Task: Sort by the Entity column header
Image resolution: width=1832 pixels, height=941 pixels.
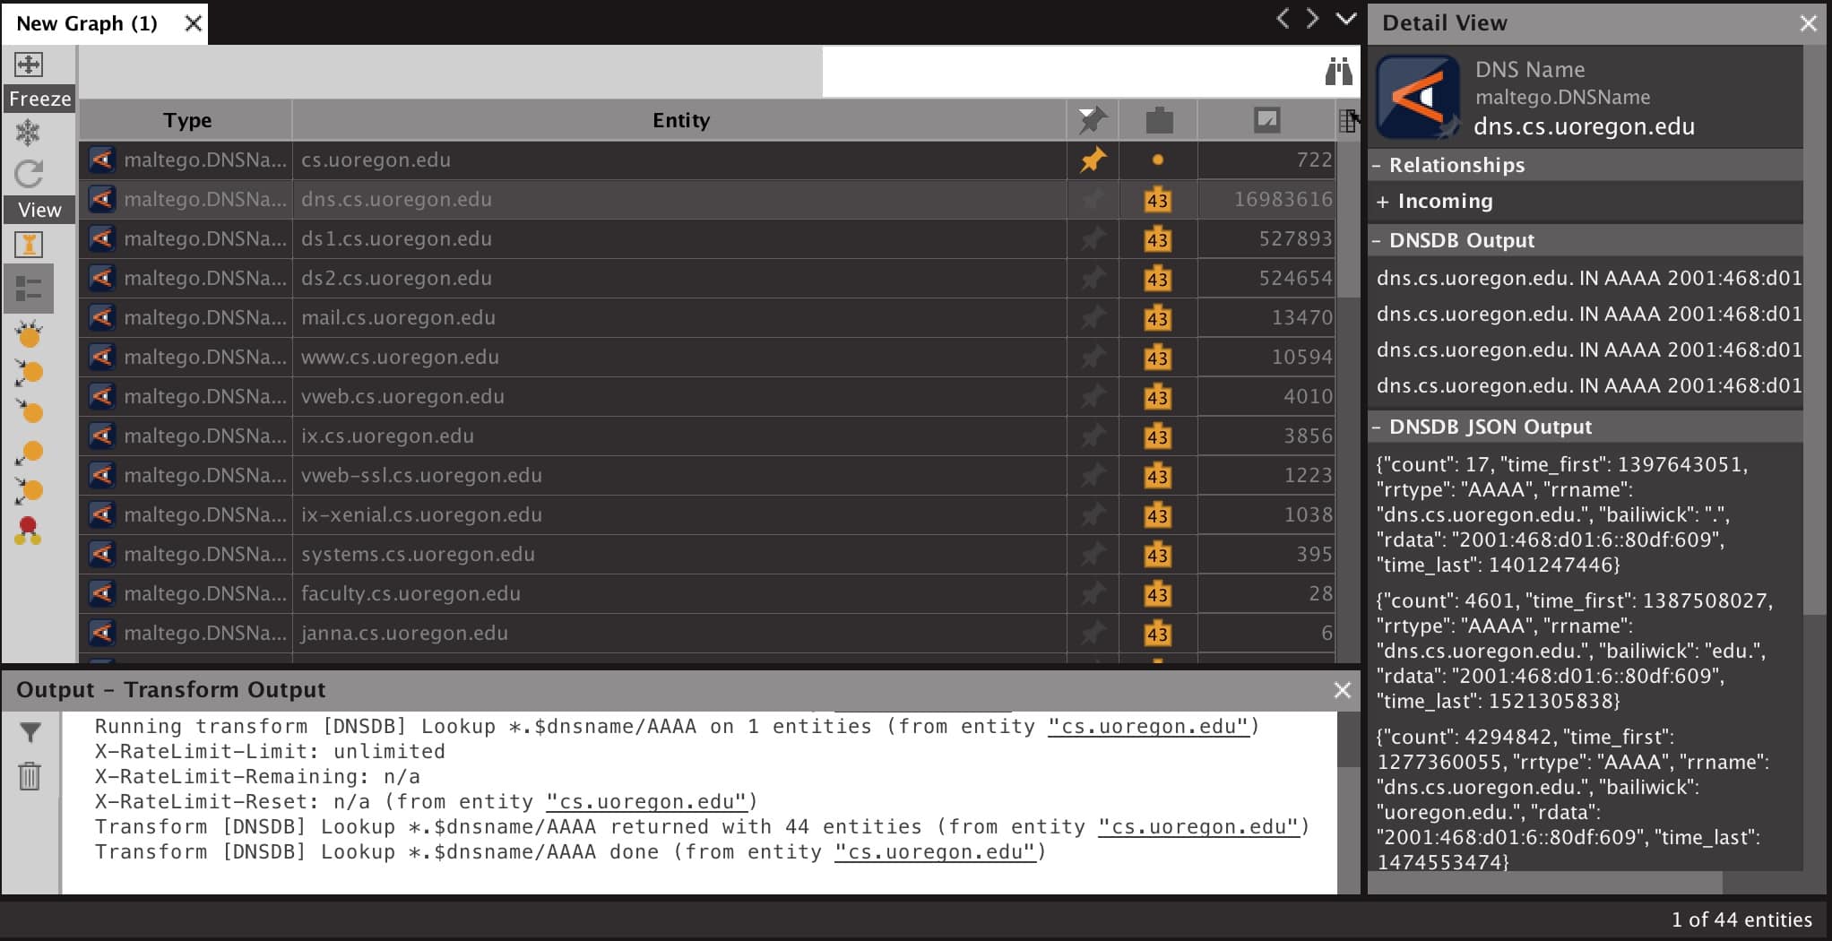Action: coord(680,120)
